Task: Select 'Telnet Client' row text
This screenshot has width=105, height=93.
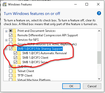Action: (x=26, y=71)
